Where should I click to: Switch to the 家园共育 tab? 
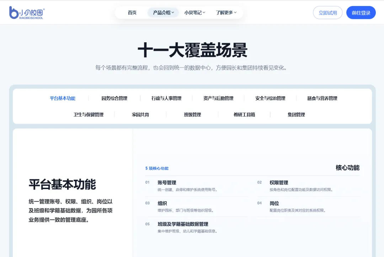tap(140, 114)
